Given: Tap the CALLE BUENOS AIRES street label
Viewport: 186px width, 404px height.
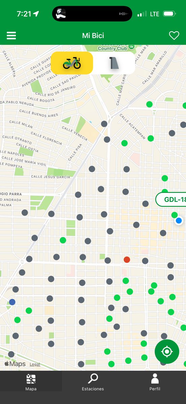Looking at the screenshot, I should coord(38,113).
